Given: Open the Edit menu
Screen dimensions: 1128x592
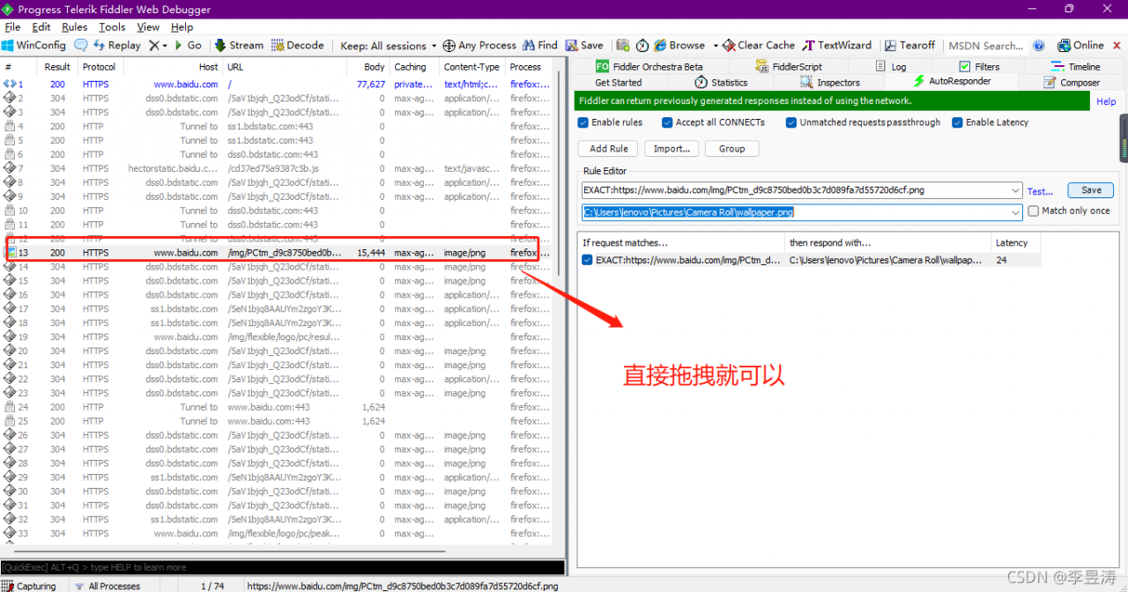Looking at the screenshot, I should (x=41, y=27).
